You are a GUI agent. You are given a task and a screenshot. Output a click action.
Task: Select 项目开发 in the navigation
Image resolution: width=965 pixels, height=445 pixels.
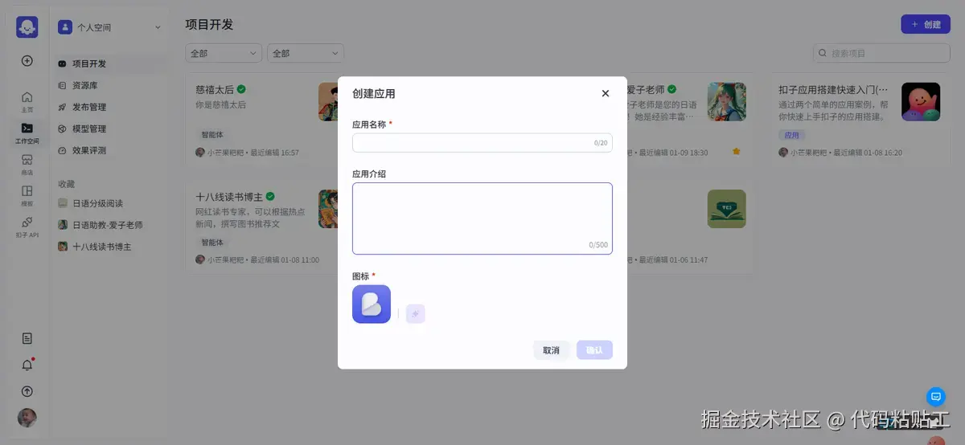[110, 63]
